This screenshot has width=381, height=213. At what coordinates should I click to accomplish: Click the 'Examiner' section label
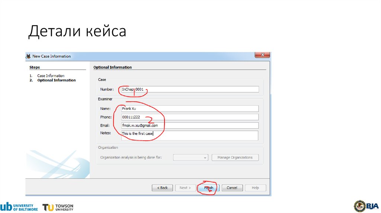click(105, 99)
